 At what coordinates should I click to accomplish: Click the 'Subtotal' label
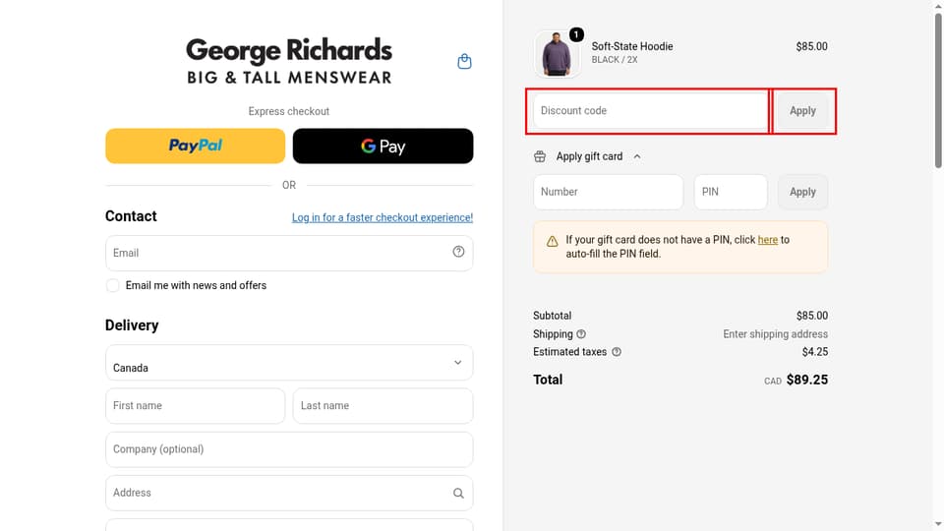click(x=552, y=316)
